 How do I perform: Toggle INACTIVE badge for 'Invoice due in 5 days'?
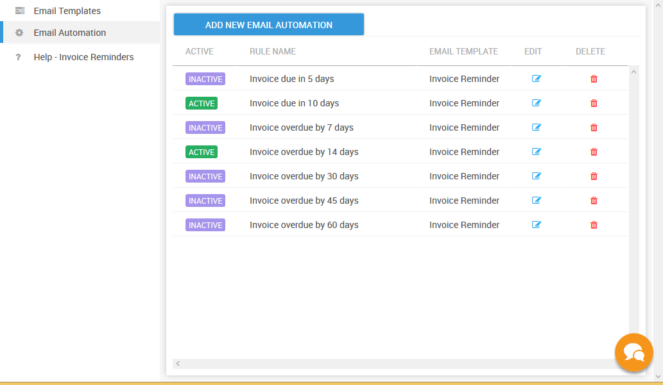[205, 79]
